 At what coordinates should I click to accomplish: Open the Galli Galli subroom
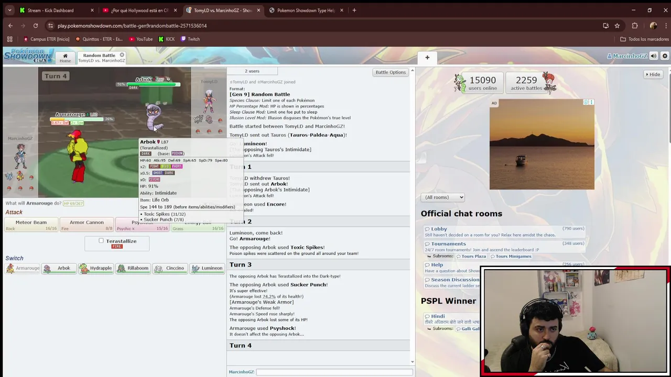468,329
